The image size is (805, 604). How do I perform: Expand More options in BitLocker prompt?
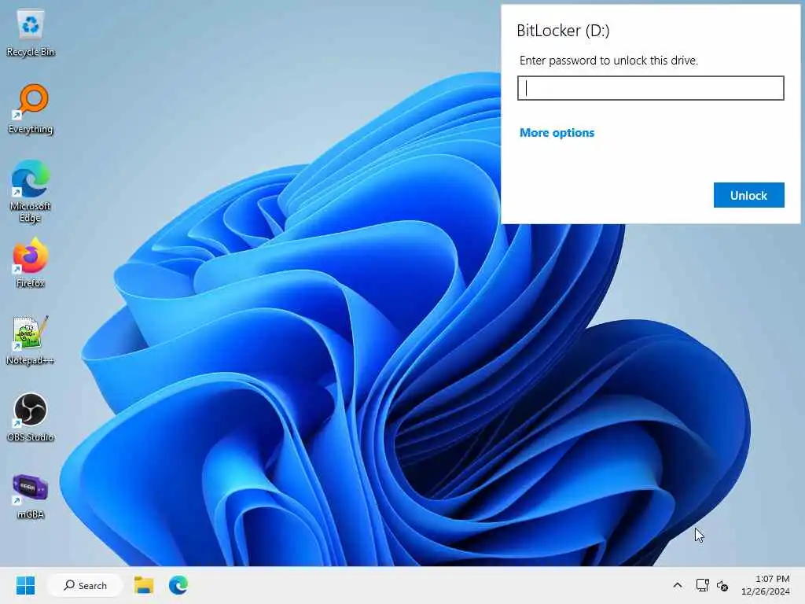tap(557, 132)
